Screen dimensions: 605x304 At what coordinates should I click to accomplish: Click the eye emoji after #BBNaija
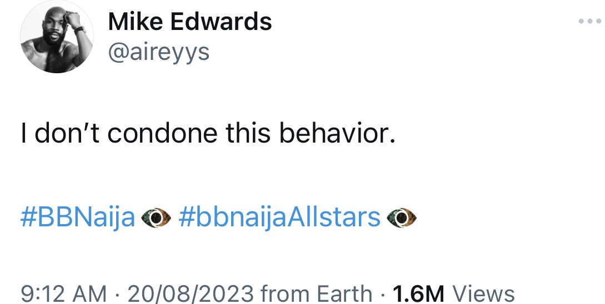click(156, 218)
